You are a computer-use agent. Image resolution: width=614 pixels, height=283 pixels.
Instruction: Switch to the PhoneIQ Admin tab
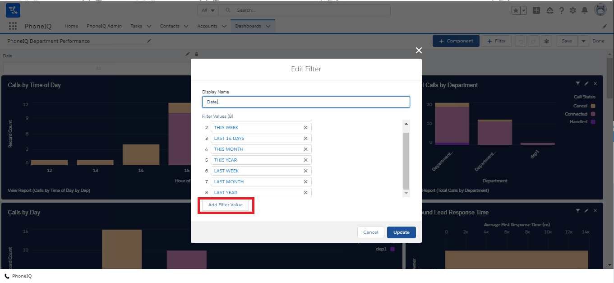(104, 26)
